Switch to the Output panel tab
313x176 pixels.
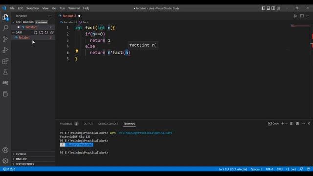88,124
